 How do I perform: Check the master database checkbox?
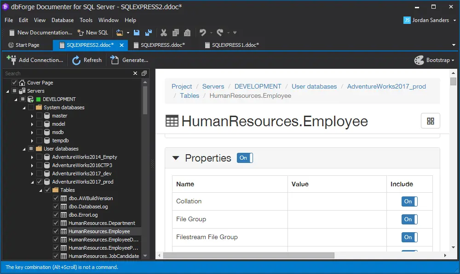[40, 116]
